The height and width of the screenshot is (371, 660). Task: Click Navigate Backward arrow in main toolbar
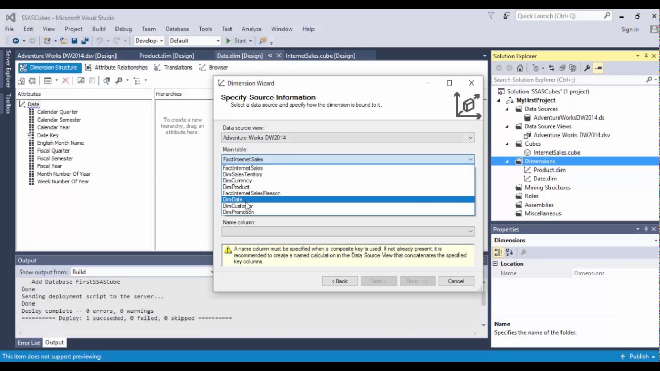[x=15, y=41]
